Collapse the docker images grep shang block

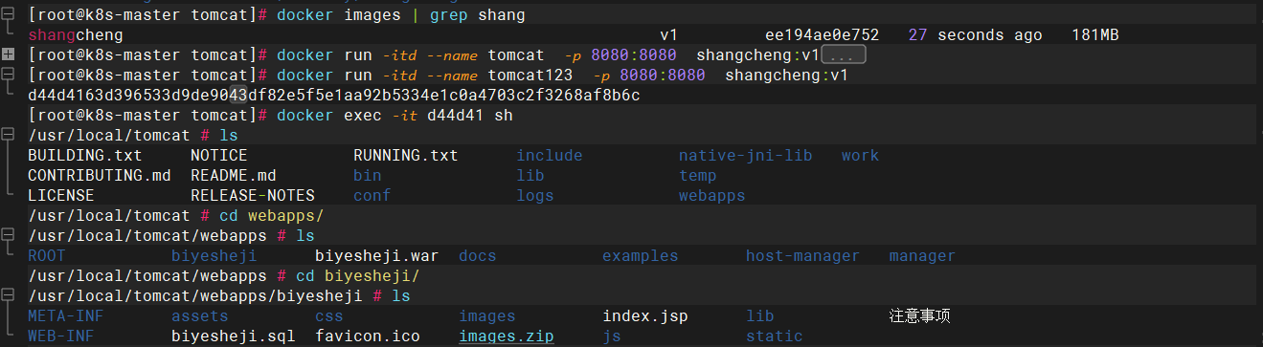tap(8, 15)
